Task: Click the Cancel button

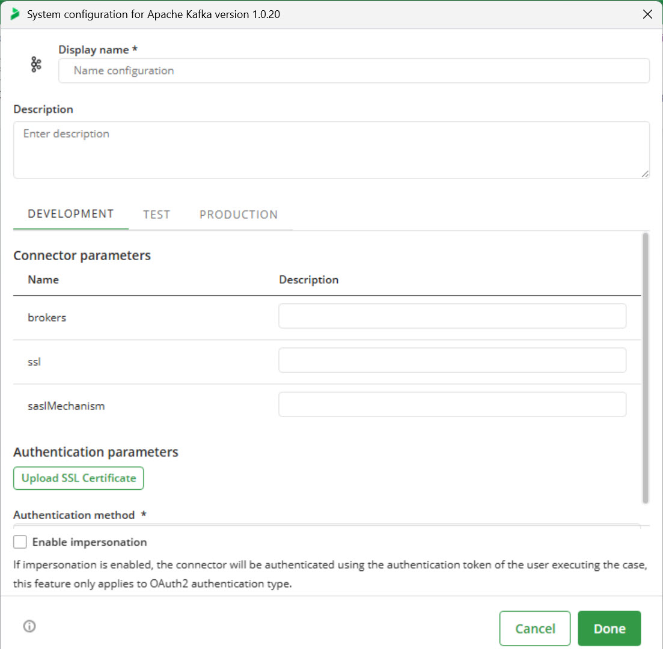Action: pyautogui.click(x=535, y=629)
